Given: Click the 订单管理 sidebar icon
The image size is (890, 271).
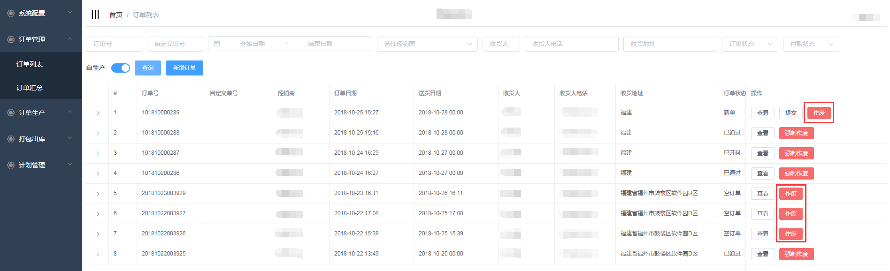Looking at the screenshot, I should [10, 39].
